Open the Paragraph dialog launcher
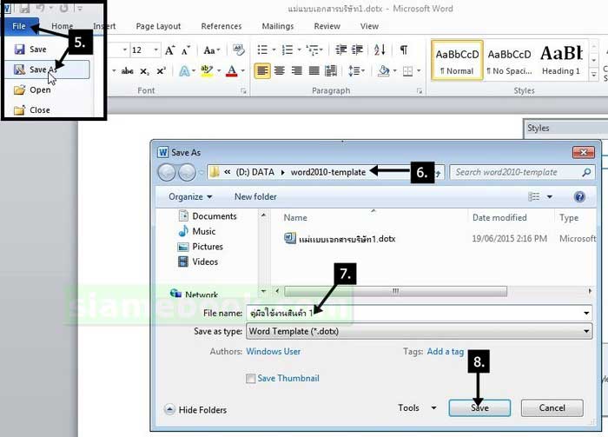The height and width of the screenshot is (437, 608). click(x=420, y=90)
